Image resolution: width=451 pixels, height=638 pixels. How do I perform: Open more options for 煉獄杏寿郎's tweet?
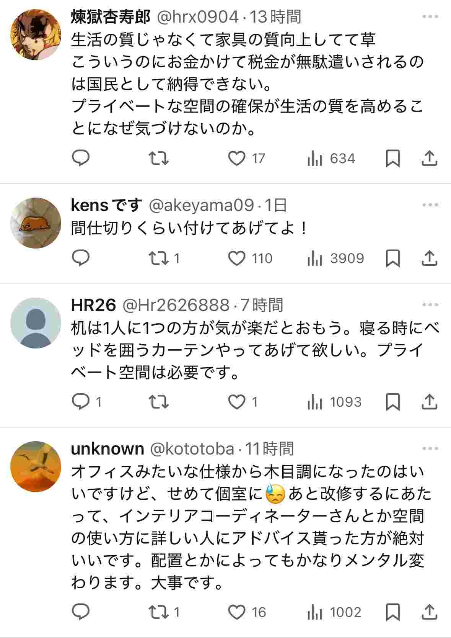coord(430,16)
